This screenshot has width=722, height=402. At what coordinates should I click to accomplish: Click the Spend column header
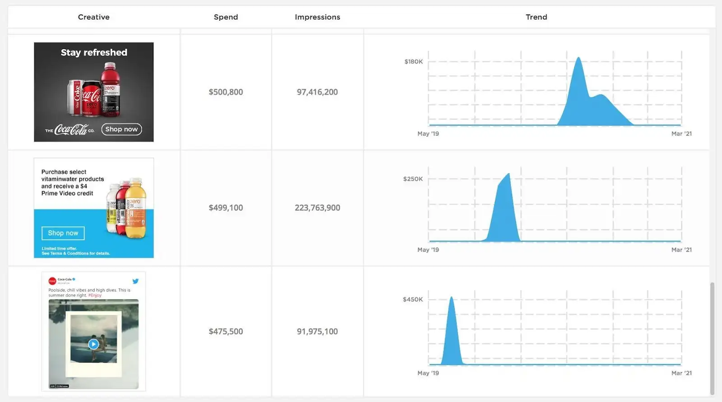226,17
